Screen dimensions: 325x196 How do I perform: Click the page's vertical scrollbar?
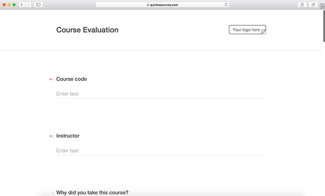coord(324,26)
